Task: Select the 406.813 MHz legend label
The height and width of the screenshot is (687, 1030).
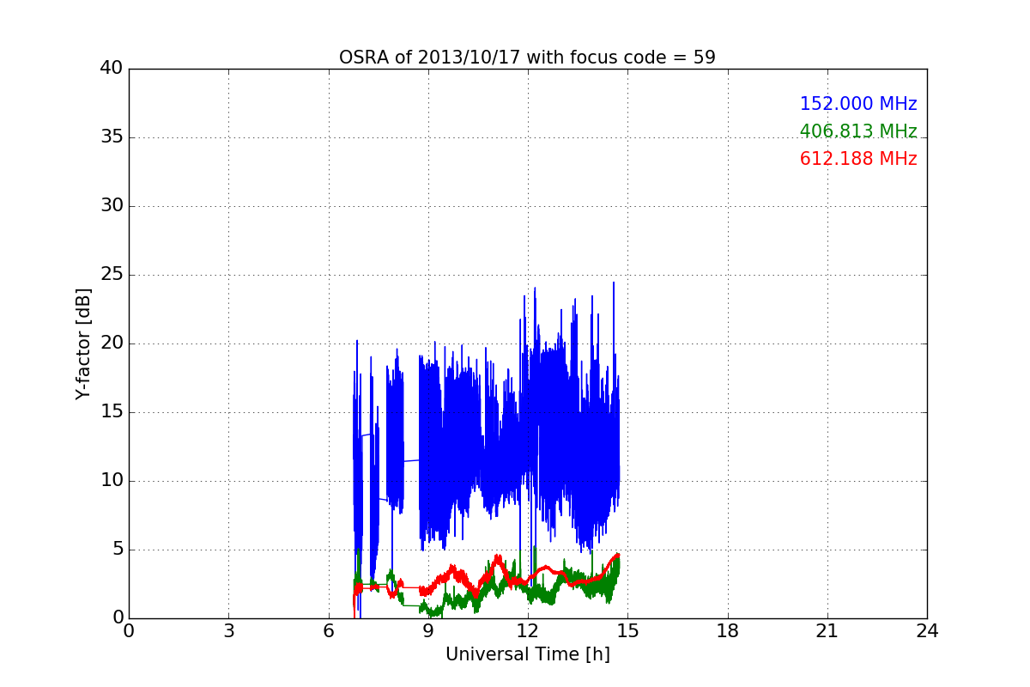Action: coord(858,131)
